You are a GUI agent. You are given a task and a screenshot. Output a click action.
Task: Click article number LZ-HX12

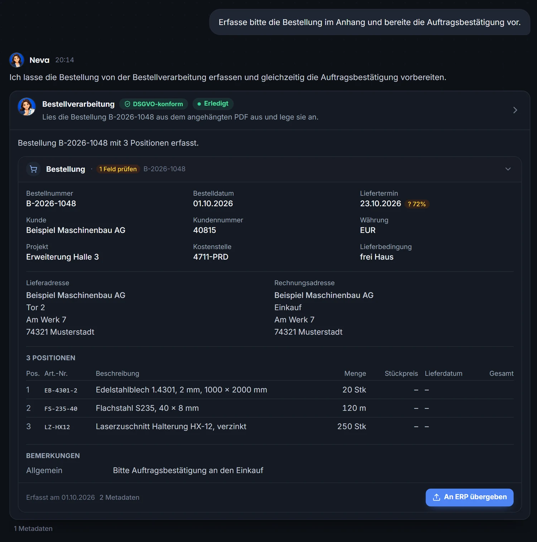[x=57, y=427]
